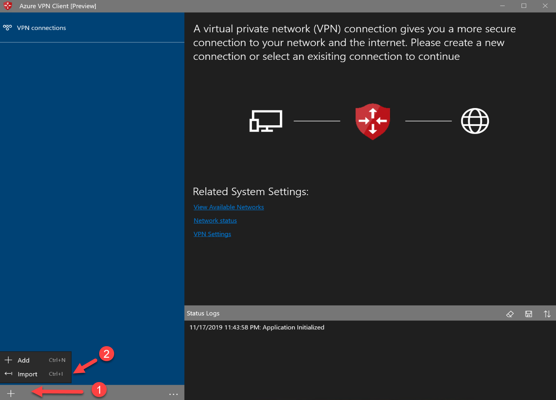This screenshot has width=556, height=400.
Task: Minimize the Azure VPN Client window
Action: (x=502, y=6)
